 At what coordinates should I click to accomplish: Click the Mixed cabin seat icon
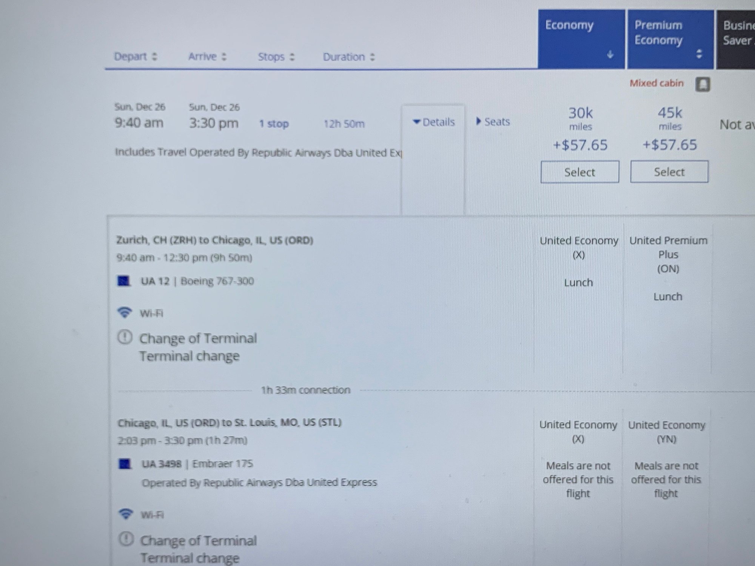pyautogui.click(x=703, y=84)
